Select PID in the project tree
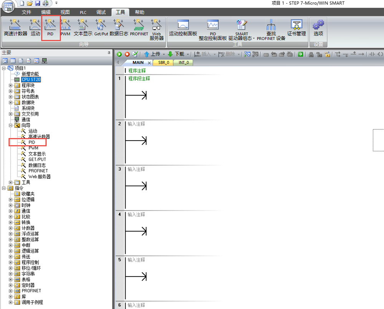Viewport: 384px width, 309px height. point(31,142)
